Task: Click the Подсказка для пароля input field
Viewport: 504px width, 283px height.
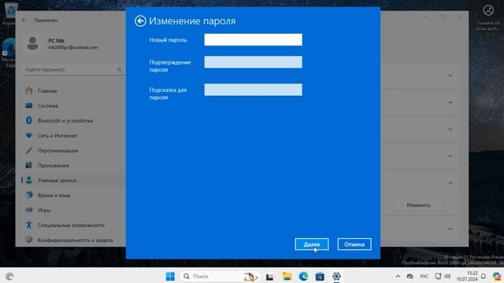Action: coord(254,90)
